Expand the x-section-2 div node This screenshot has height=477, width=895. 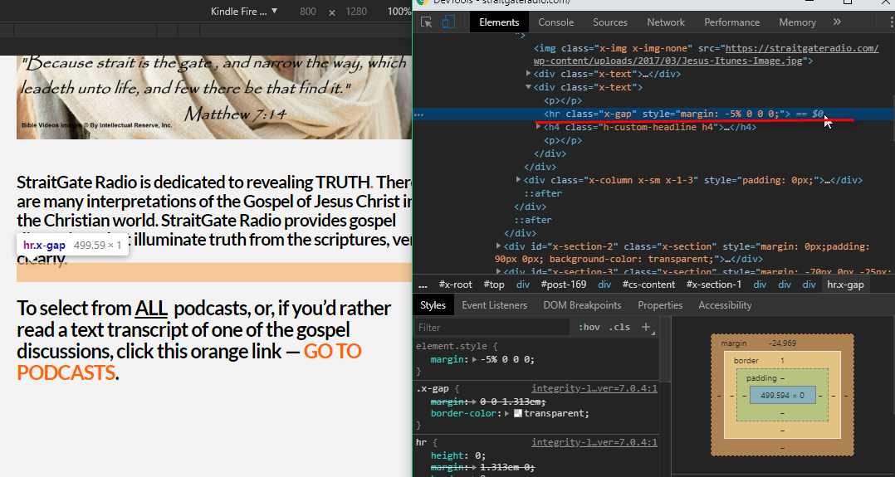click(x=498, y=246)
